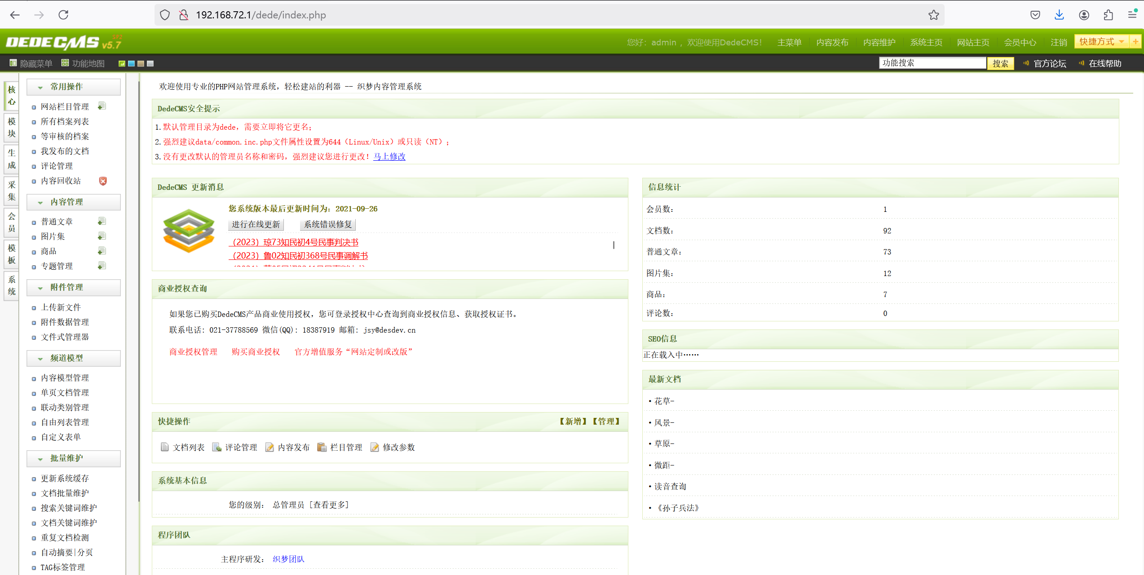
Task: Open browser extensions icon
Action: (x=1108, y=15)
